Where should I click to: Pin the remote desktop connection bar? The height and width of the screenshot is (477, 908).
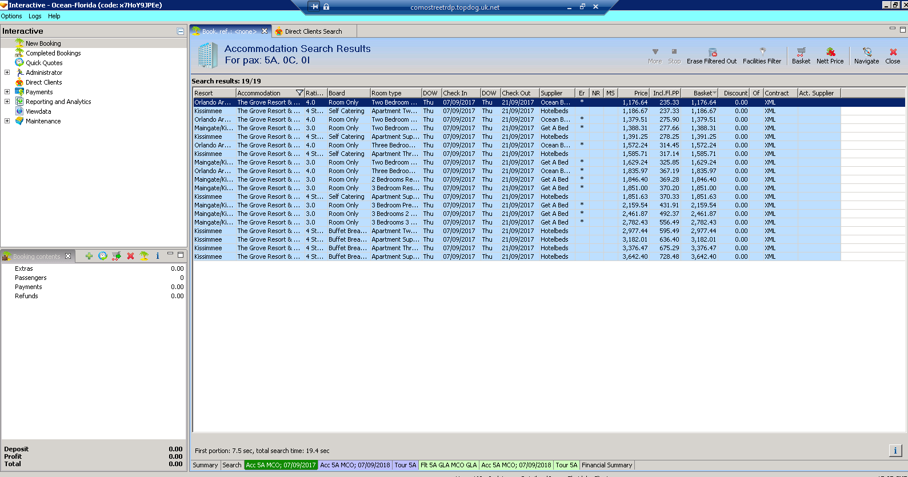pos(314,7)
